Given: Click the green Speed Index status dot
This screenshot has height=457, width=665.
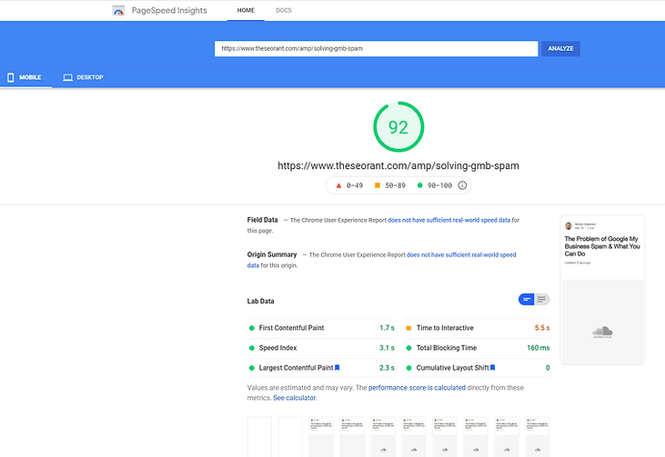Looking at the screenshot, I should coord(251,348).
